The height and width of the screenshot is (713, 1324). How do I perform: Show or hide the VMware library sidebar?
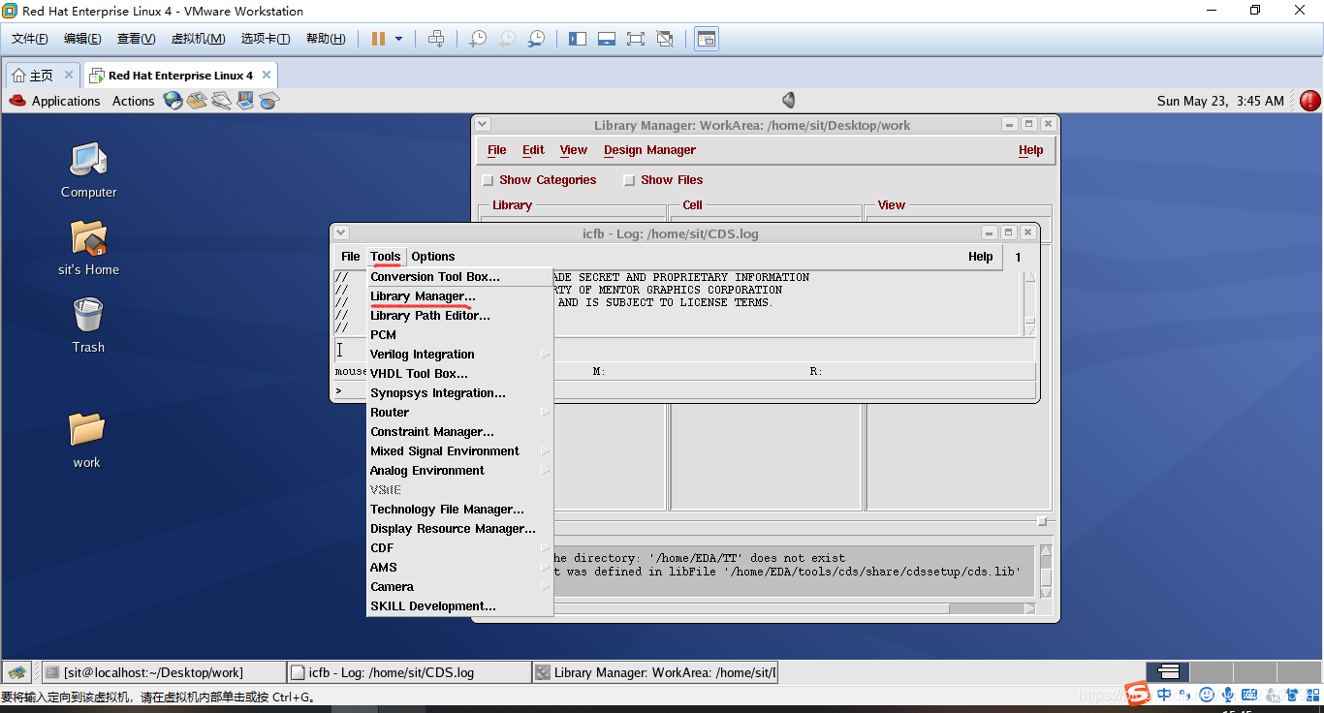click(578, 39)
